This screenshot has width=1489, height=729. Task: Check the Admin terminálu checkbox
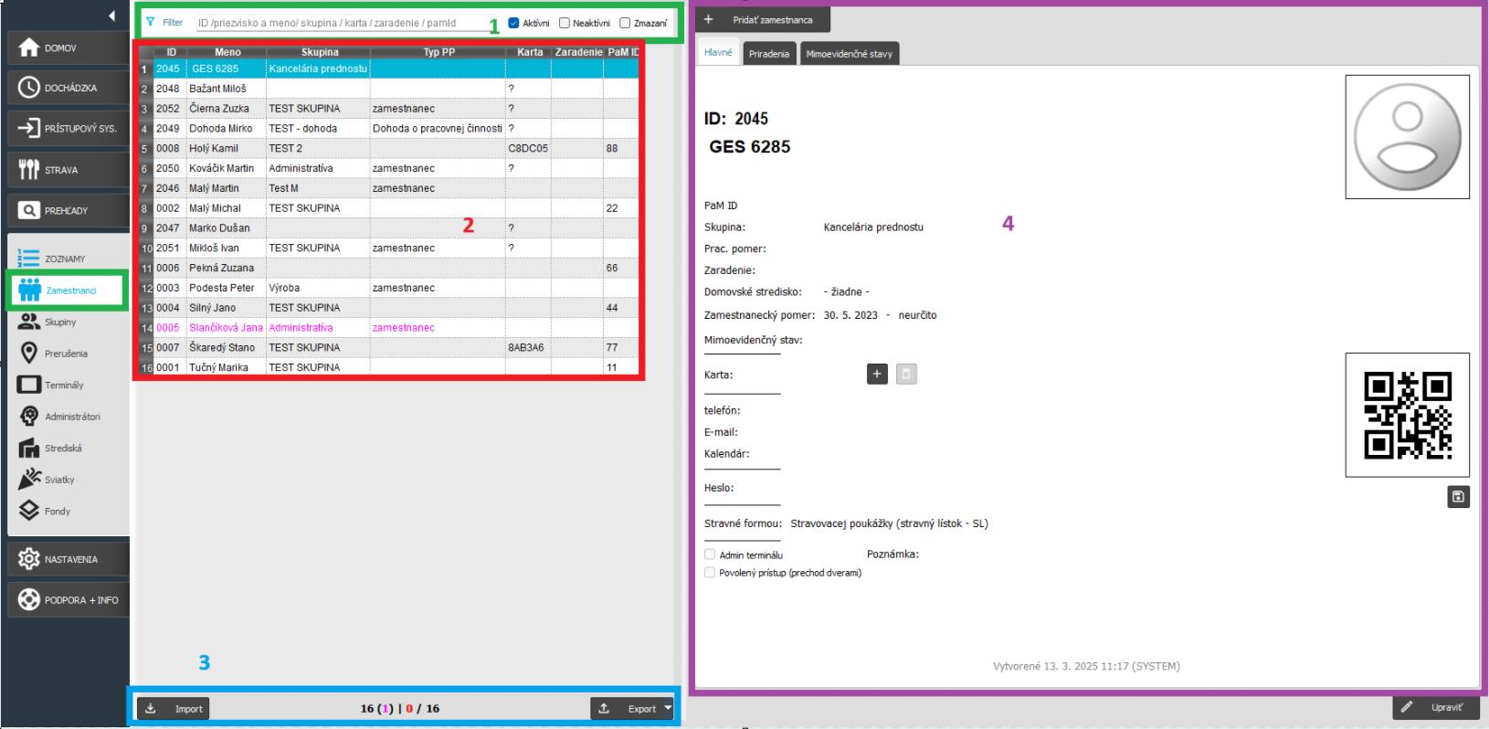(x=710, y=555)
